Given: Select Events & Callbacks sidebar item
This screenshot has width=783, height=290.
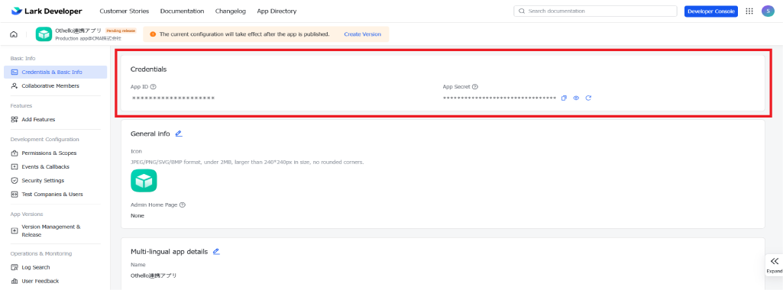Looking at the screenshot, I should pos(45,166).
